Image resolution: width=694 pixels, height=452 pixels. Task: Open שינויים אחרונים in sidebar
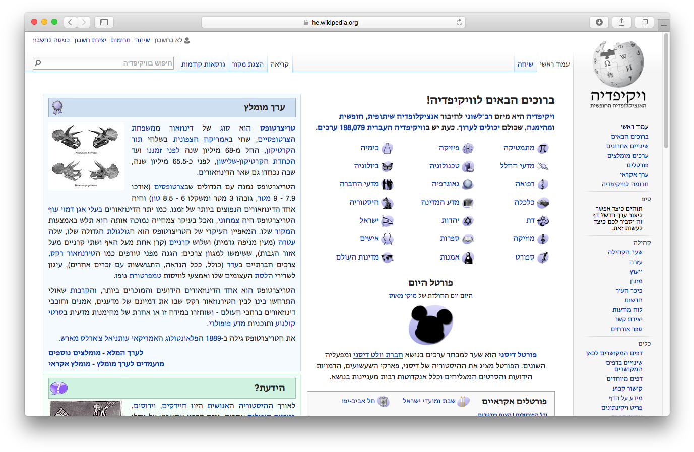click(x=627, y=146)
